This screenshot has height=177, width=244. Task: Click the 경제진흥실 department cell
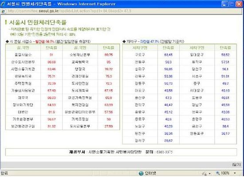[x=80, y=76]
